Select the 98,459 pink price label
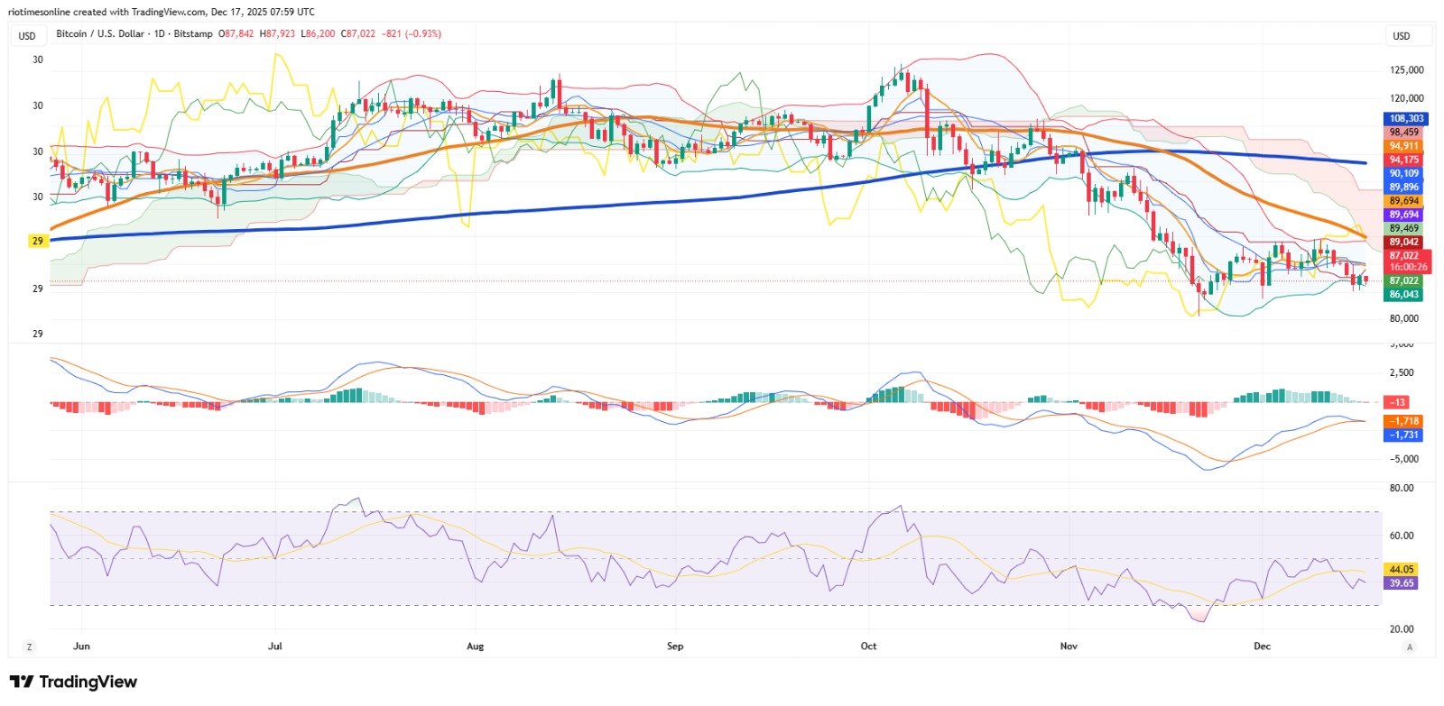Viewport: 1444px width, 706px height. [x=1403, y=132]
